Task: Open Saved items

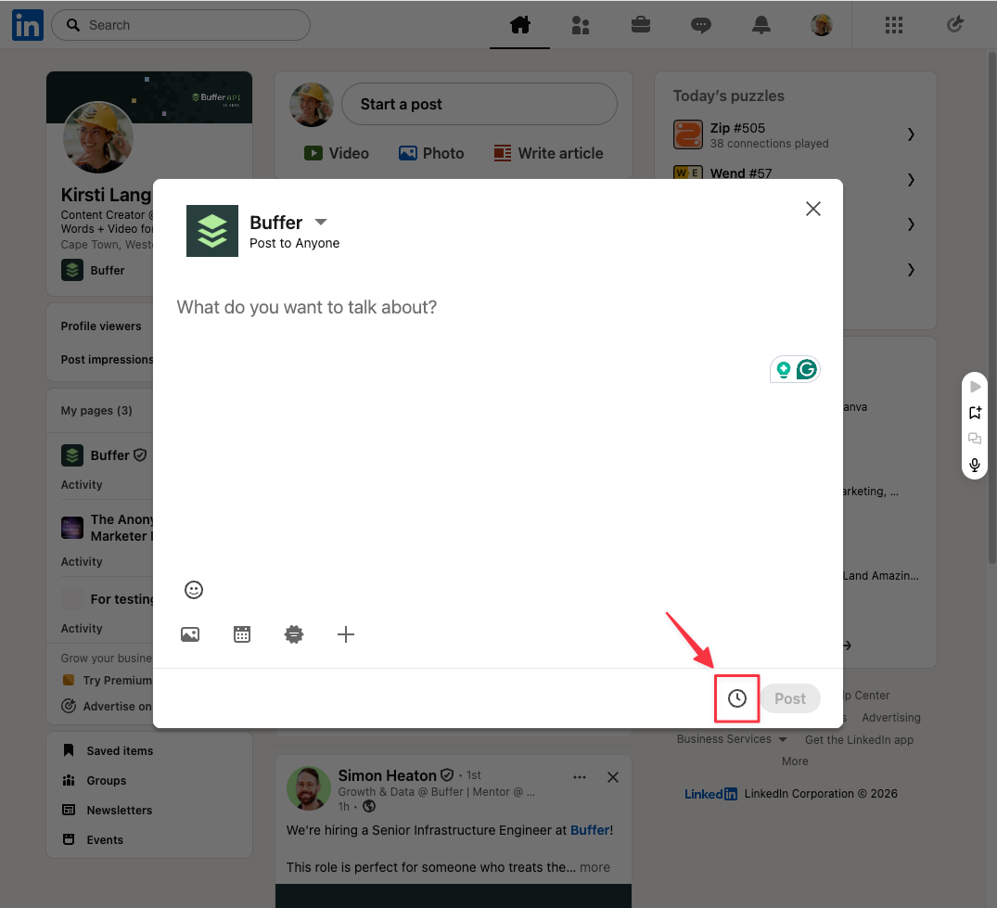Action: point(109,751)
